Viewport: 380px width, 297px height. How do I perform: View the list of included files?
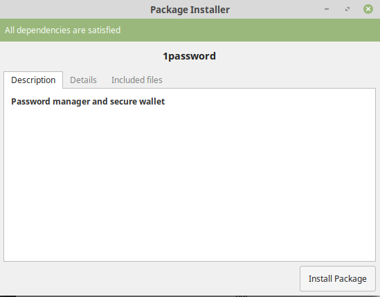tap(136, 80)
